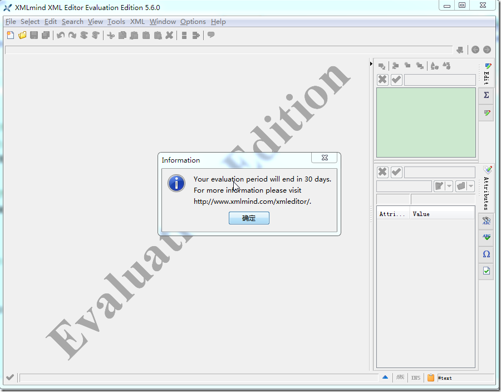Click the Convert element icon in Edit panel

pos(434,66)
